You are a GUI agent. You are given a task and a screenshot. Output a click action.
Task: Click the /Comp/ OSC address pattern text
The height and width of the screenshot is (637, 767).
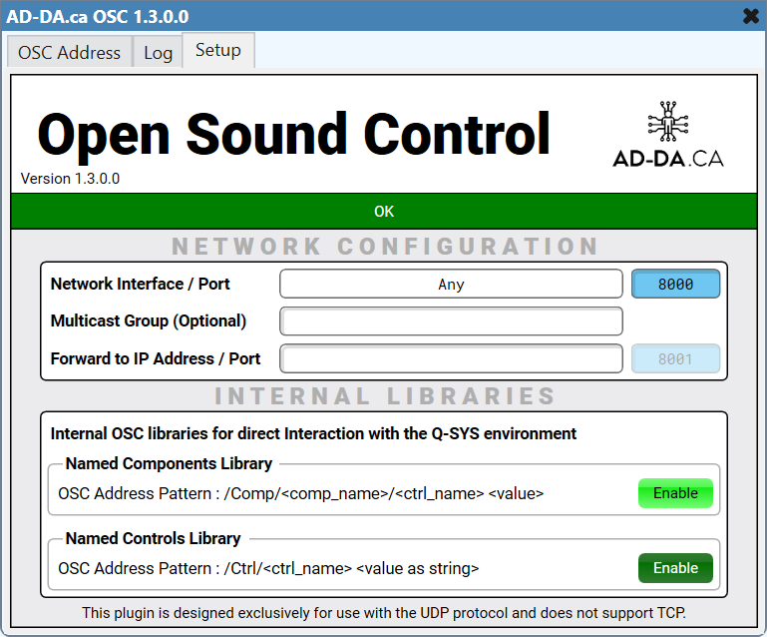300,493
